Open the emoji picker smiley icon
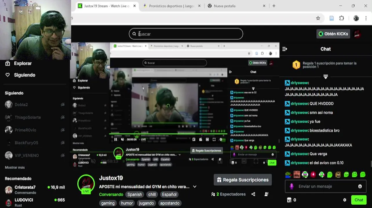This screenshot has width=372, height=208. pos(360,186)
